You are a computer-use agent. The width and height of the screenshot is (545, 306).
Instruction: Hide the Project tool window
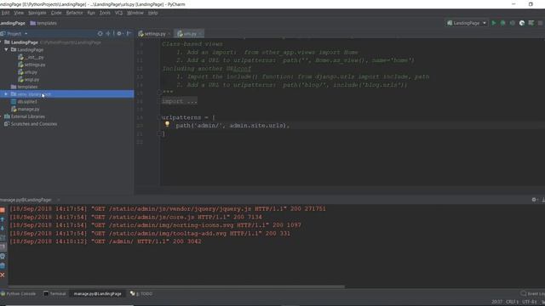tap(129, 34)
